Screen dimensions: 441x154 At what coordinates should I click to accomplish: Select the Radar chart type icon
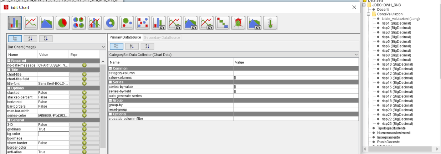pyautogui.click(x=238, y=22)
